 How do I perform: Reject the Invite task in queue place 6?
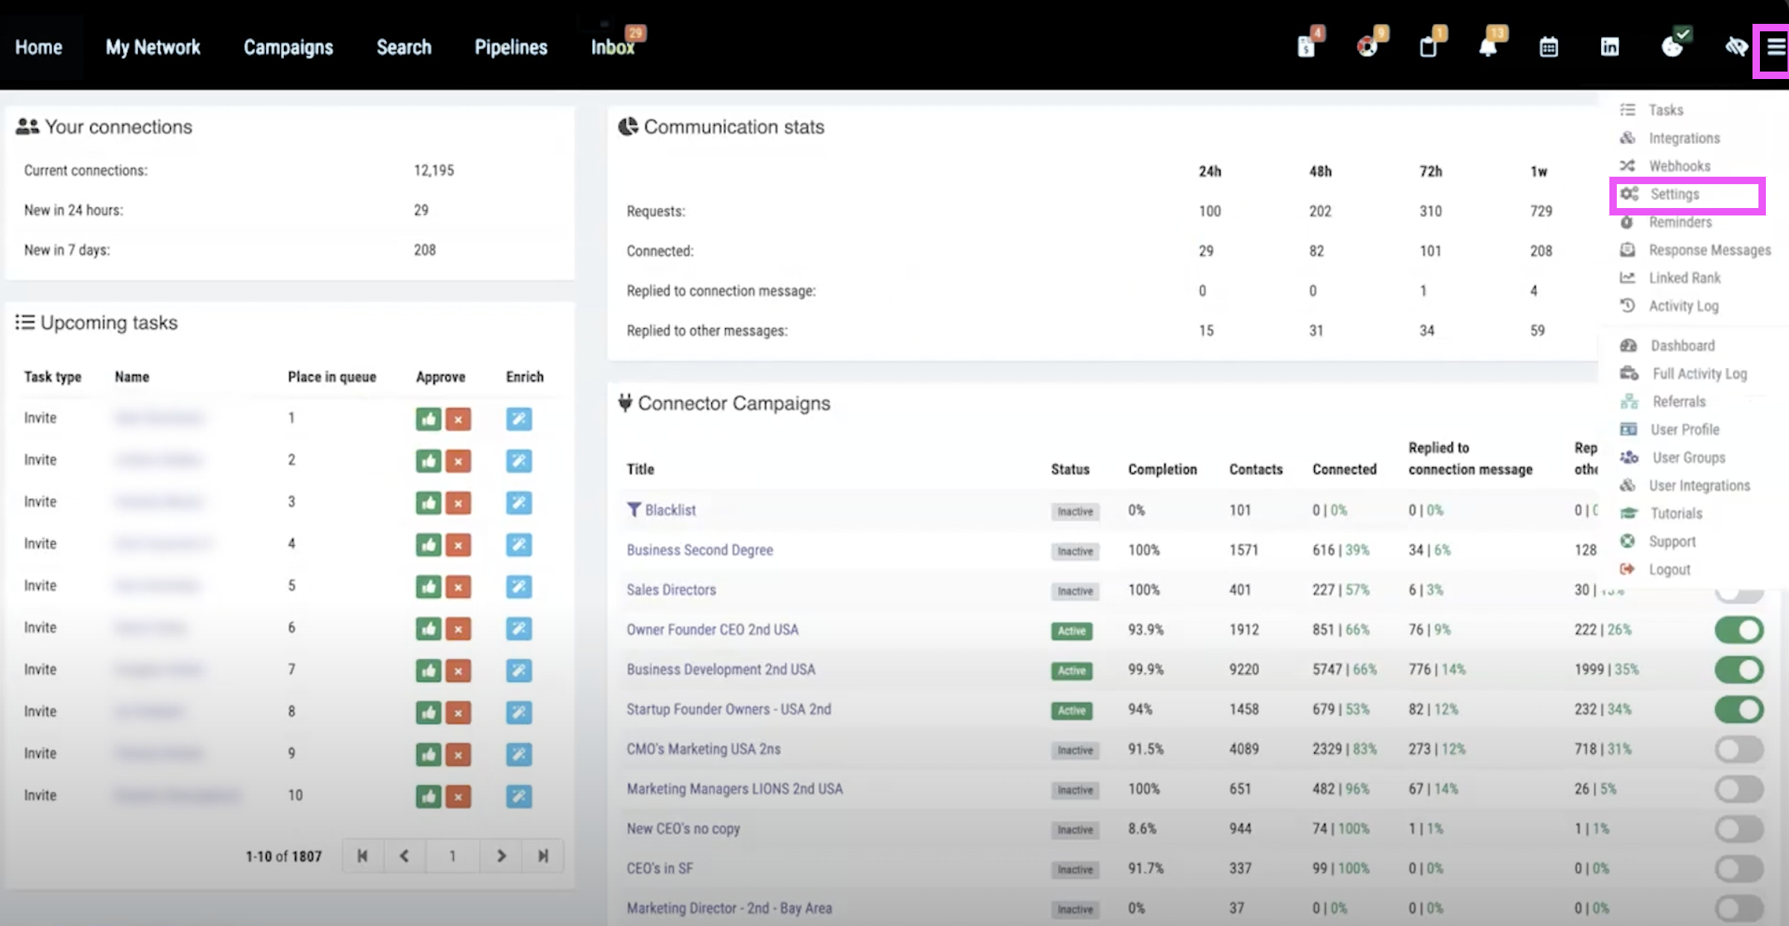458,629
